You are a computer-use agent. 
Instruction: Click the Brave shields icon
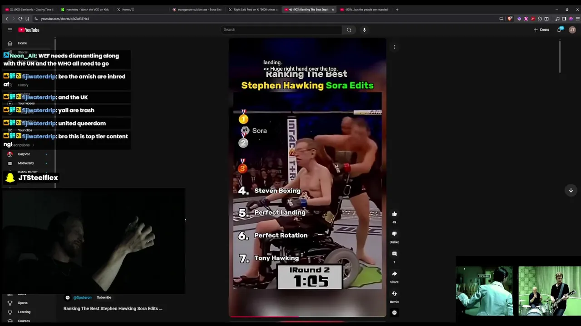coord(510,19)
